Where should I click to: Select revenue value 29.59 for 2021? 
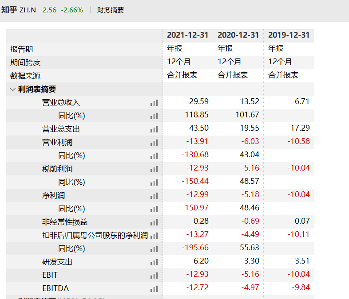[199, 101]
